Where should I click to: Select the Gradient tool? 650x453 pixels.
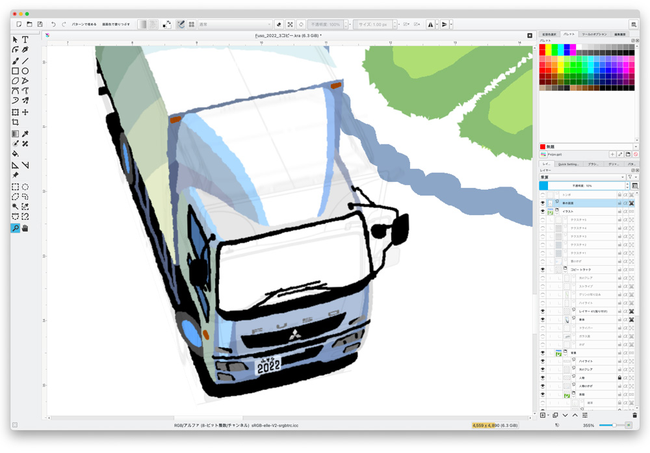(16, 134)
